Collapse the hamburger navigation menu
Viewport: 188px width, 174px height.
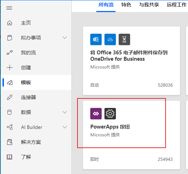pos(9,8)
